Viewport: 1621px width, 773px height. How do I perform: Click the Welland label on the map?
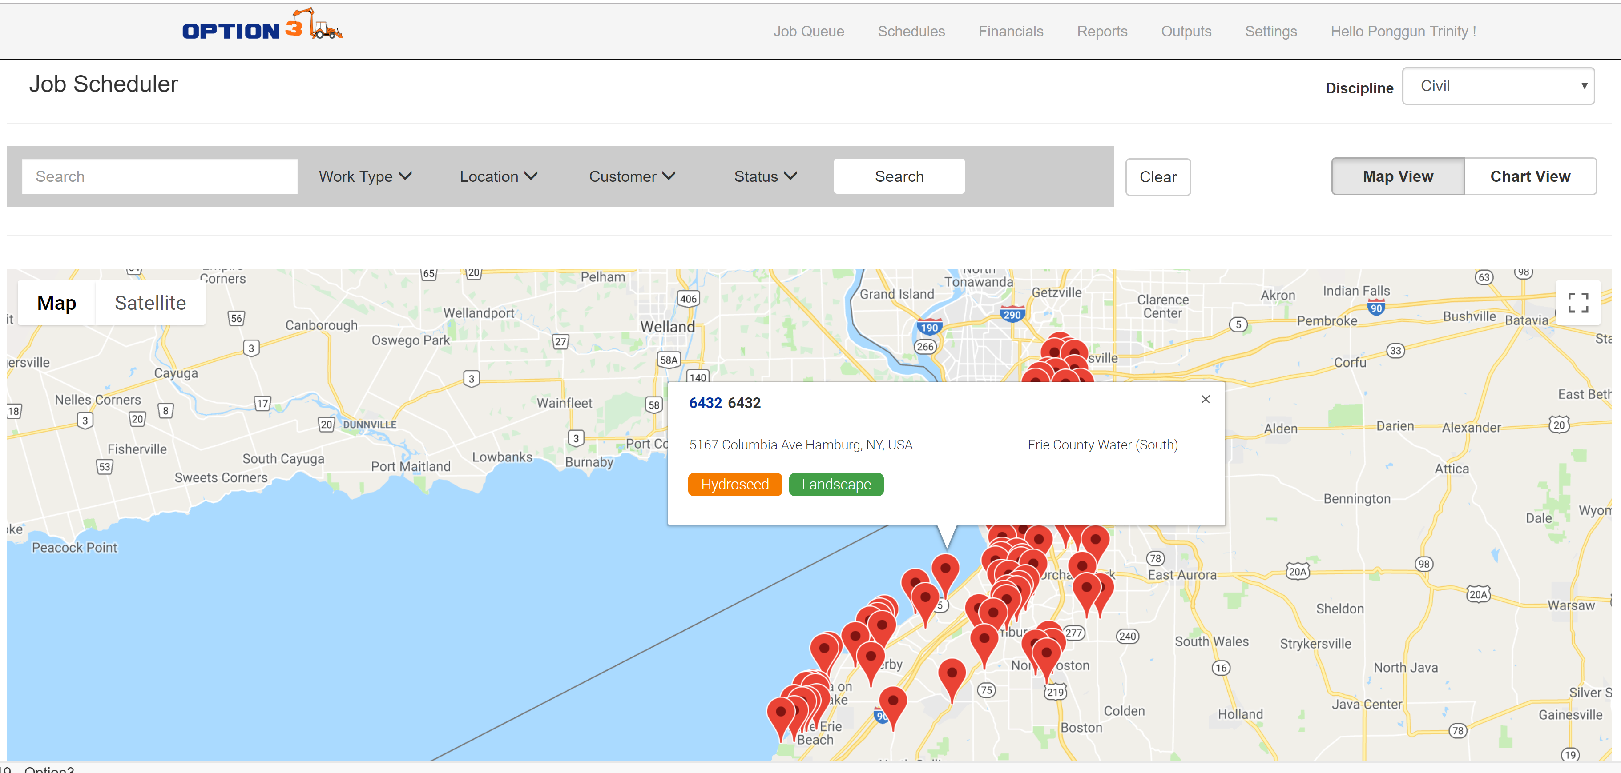point(667,327)
